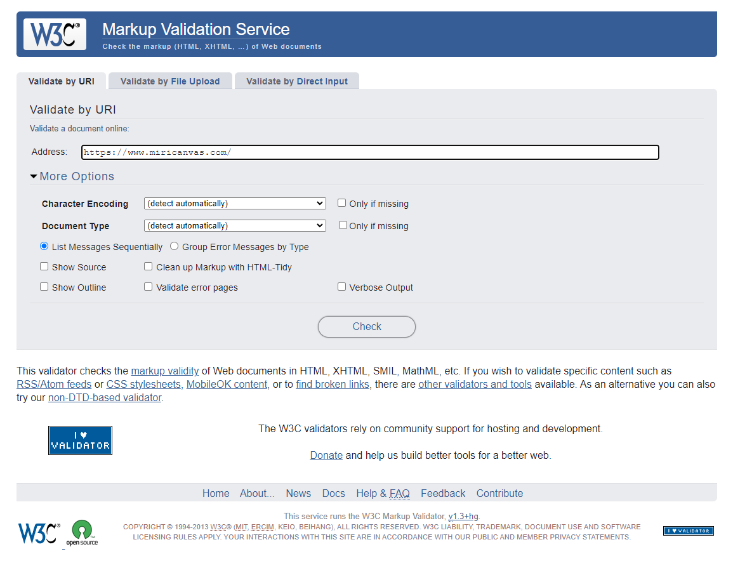This screenshot has height=568, width=733.
Task: Click the MIT link in copyright text
Action: click(x=241, y=527)
